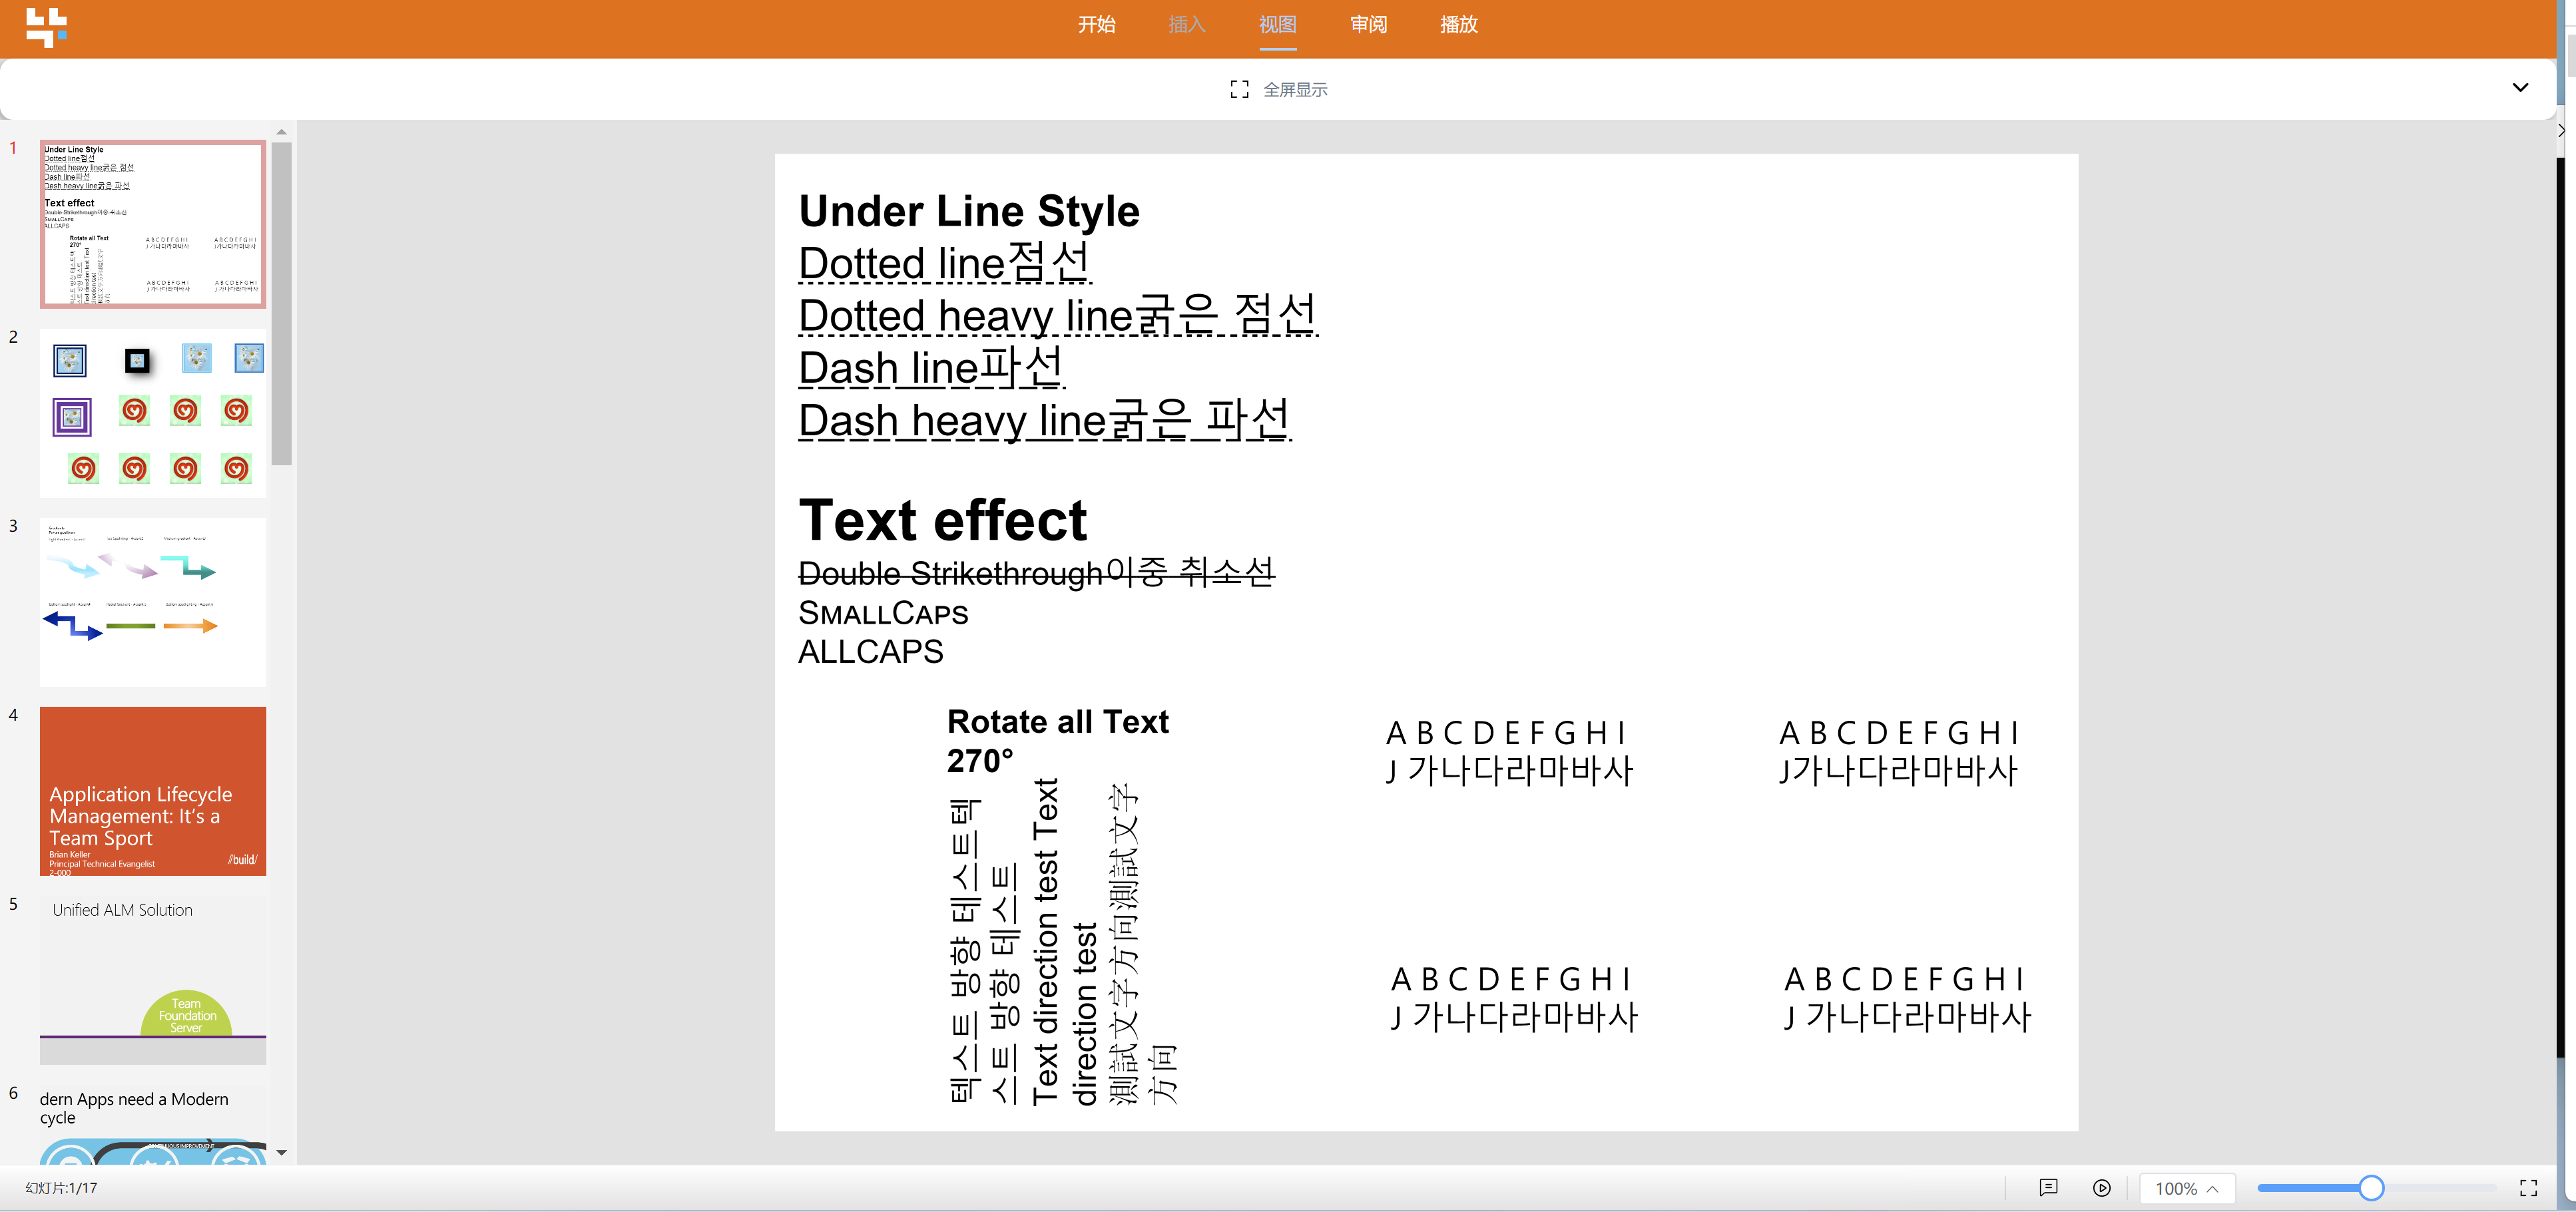Screen dimensions: 2576x1212
Task: Click the active 视图 view tab
Action: pyautogui.click(x=1277, y=25)
